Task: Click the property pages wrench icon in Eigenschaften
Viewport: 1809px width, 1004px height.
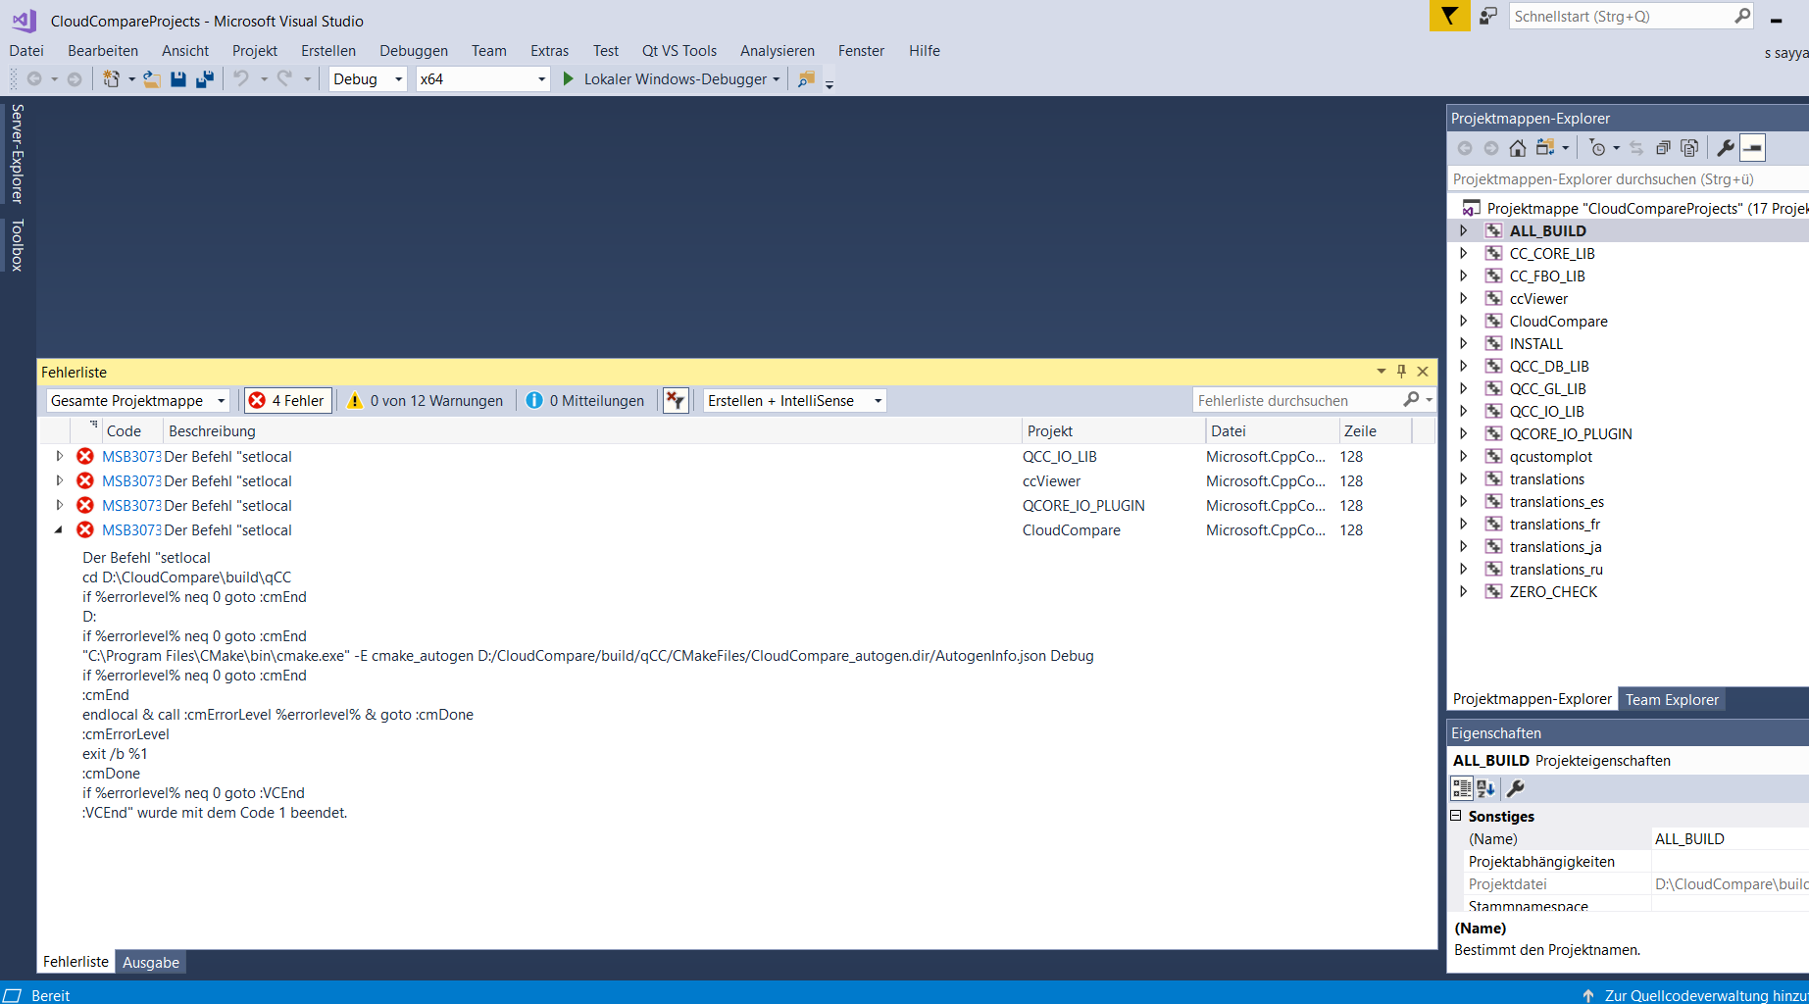Action: click(1515, 788)
